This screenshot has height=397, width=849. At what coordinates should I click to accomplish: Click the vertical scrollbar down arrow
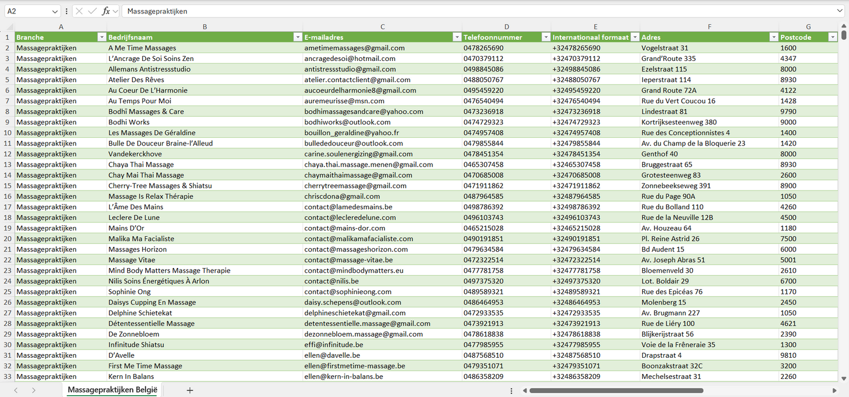[x=844, y=379]
